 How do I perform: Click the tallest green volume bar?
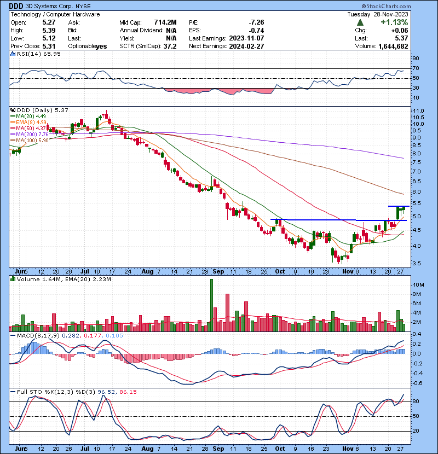(211, 305)
